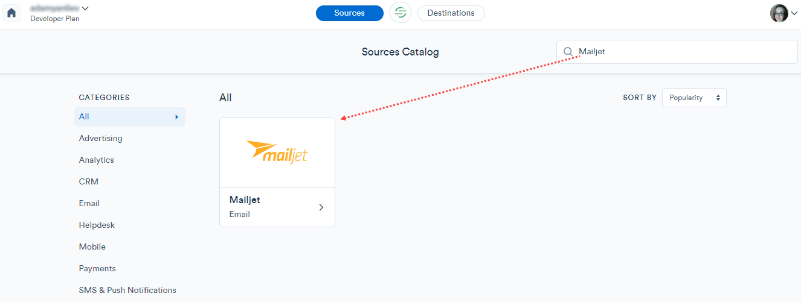
Task: Click the Mailjet logo image
Action: click(x=277, y=151)
